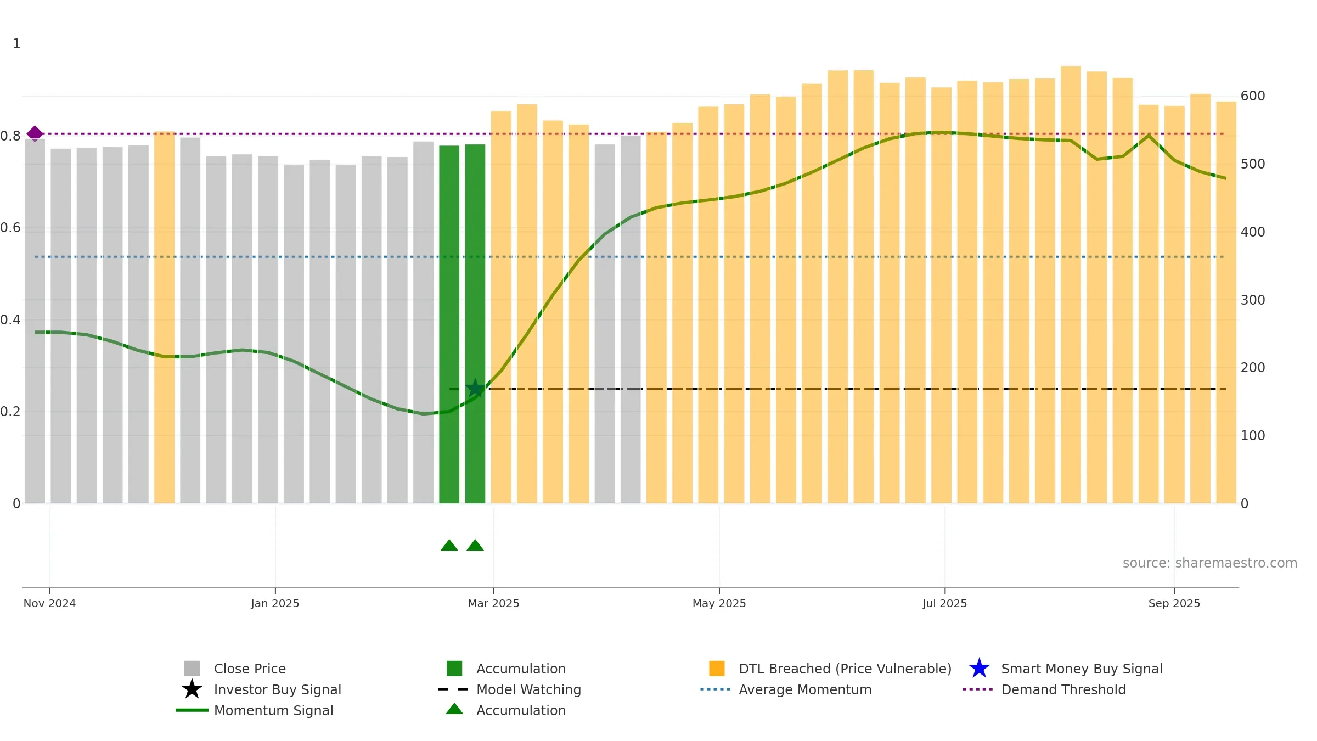Viewport: 1317px width, 741px height.
Task: Click the second green Accumulation triangle marker
Action: [x=475, y=545]
